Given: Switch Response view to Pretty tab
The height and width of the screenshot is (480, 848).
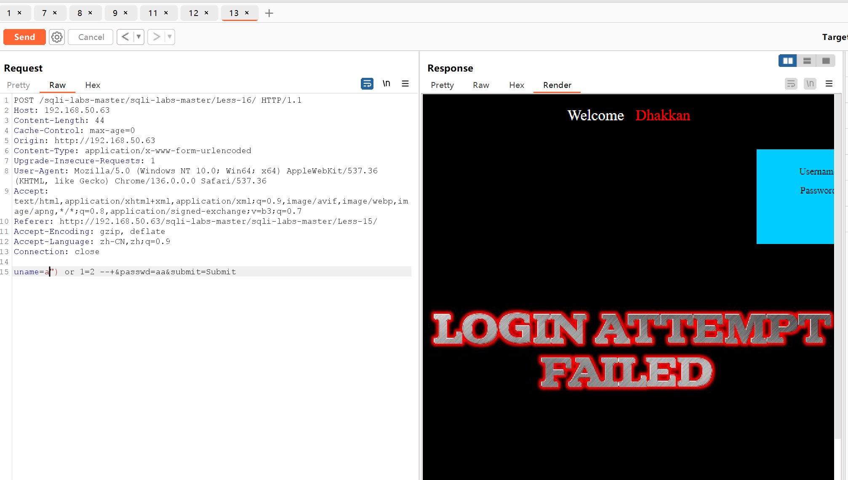Looking at the screenshot, I should pyautogui.click(x=442, y=85).
